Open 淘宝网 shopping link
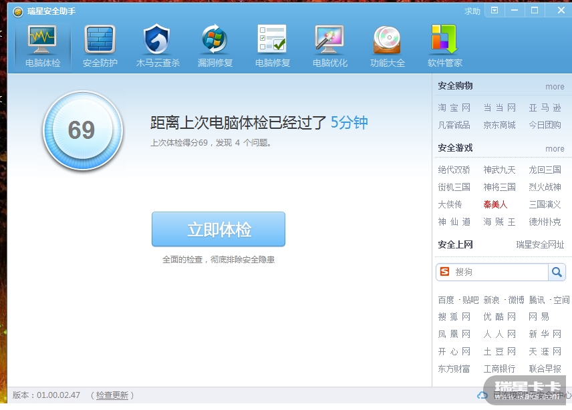The width and height of the screenshot is (572, 410). pyautogui.click(x=454, y=108)
